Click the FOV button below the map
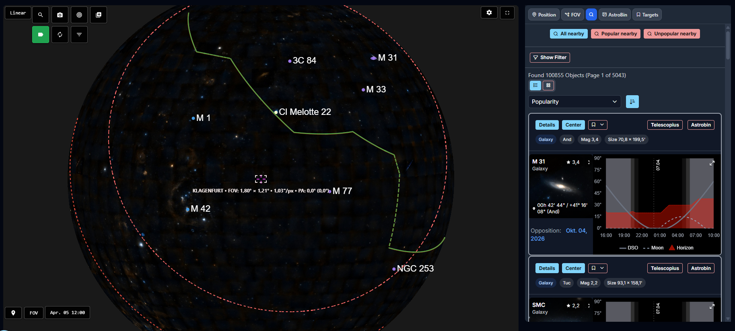This screenshot has width=735, height=331. point(34,313)
